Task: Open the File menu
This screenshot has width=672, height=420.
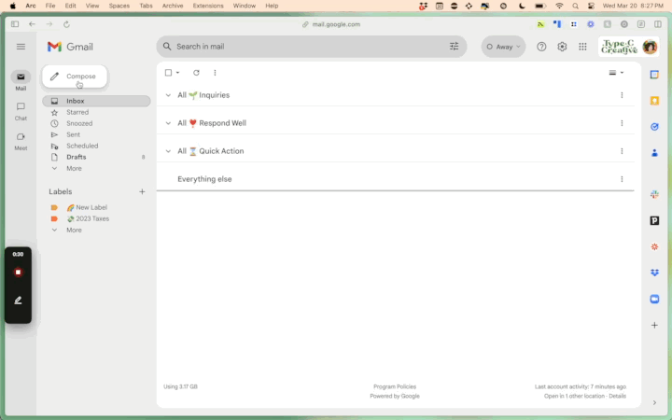Action: (50, 6)
